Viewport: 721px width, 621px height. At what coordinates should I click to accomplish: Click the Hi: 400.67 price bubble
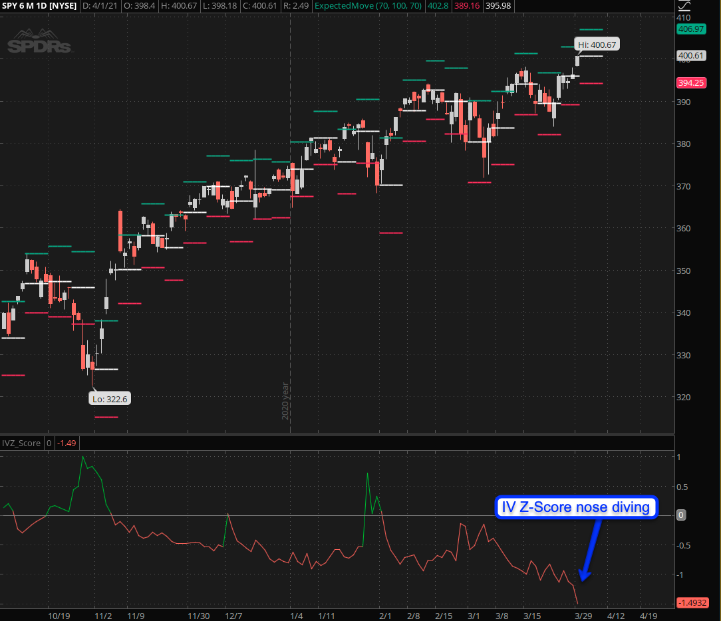click(598, 45)
